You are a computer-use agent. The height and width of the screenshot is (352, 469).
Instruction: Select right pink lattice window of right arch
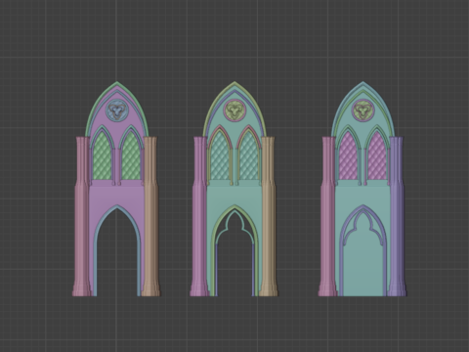377,155
